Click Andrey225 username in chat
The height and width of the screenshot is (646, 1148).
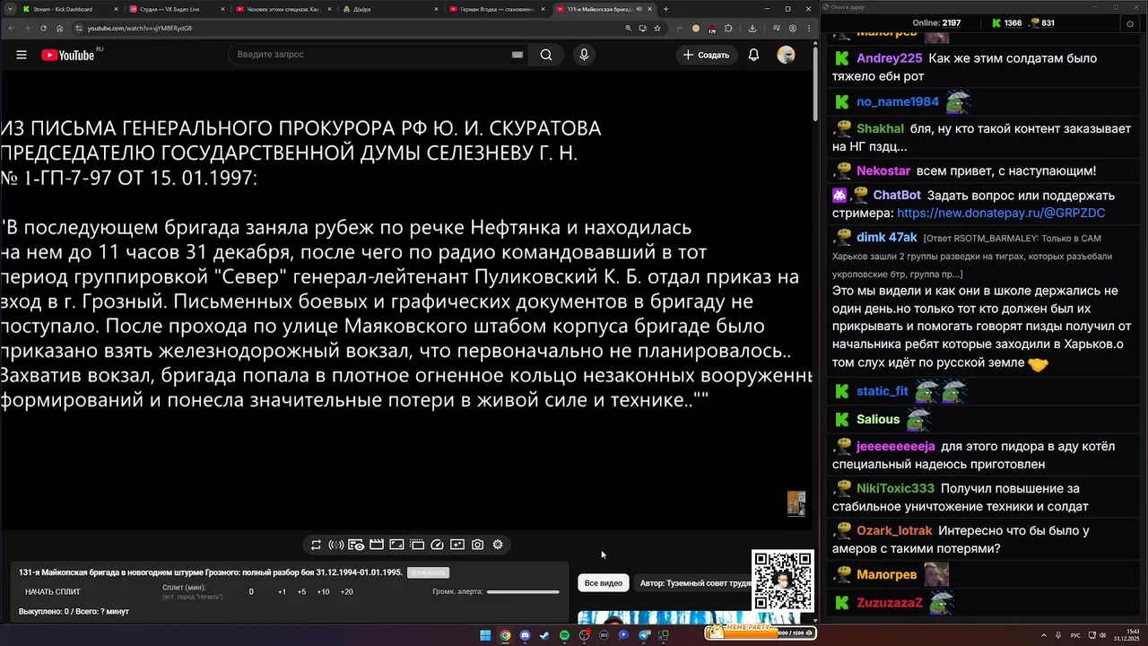click(889, 58)
